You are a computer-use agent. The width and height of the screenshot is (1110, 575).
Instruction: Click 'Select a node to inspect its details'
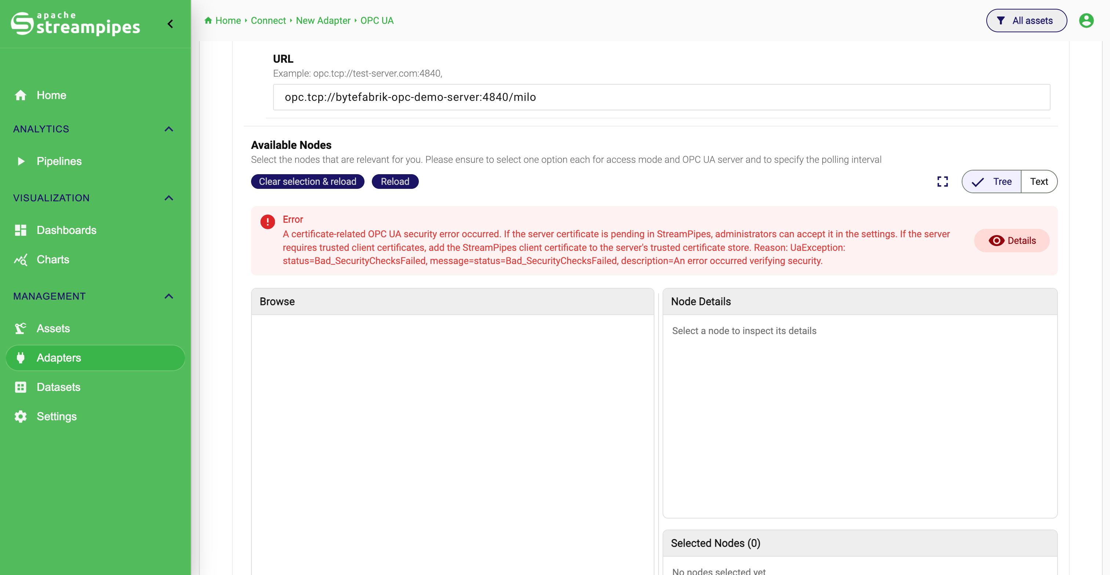point(744,331)
